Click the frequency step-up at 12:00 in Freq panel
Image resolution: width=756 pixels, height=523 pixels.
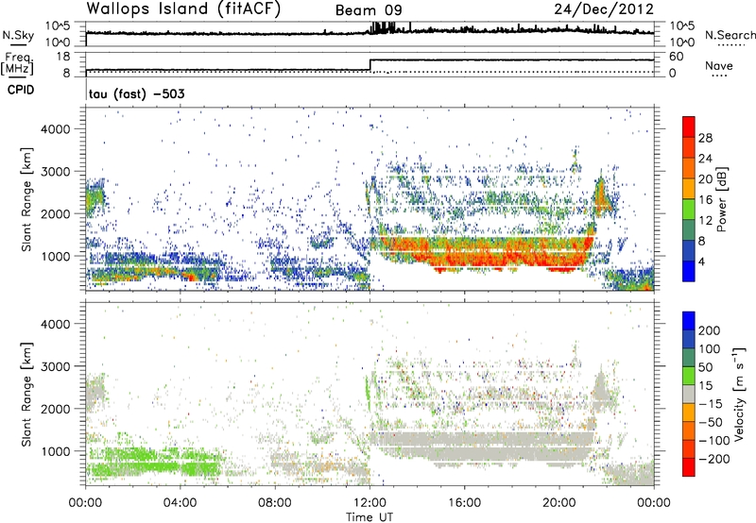(x=369, y=65)
